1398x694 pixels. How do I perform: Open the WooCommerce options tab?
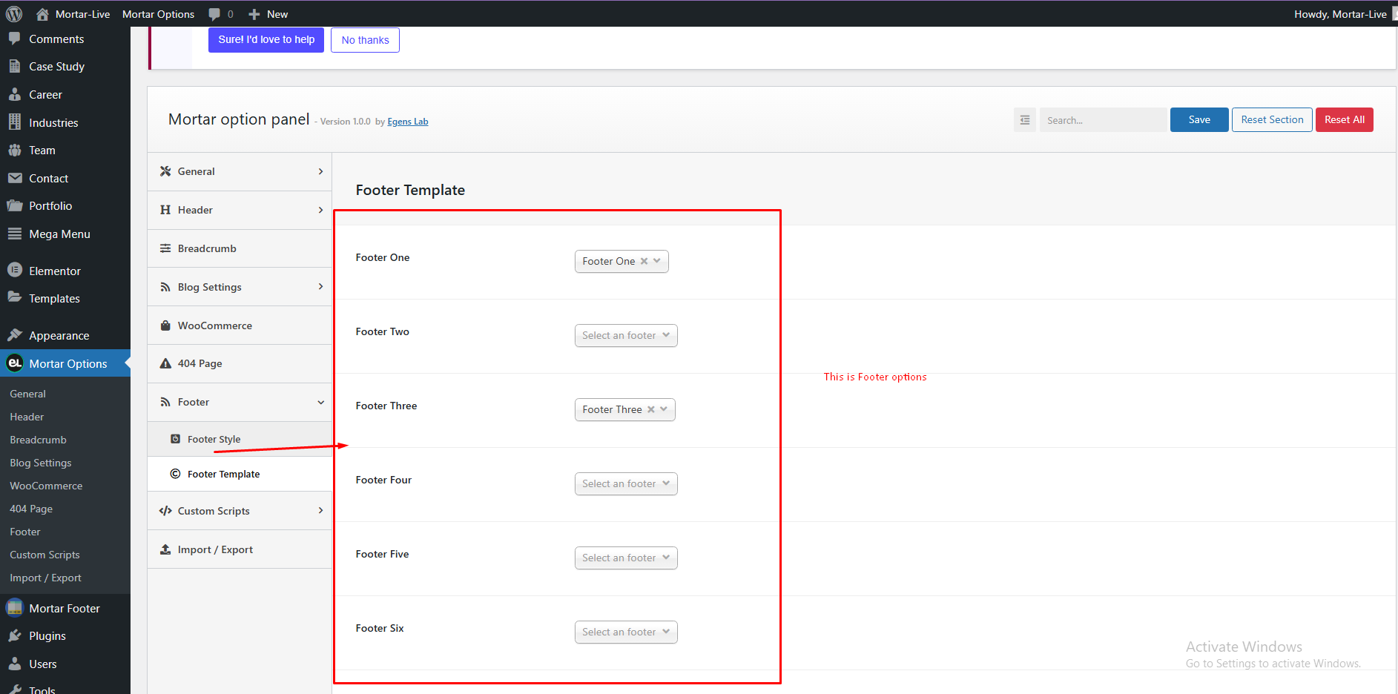(x=240, y=325)
